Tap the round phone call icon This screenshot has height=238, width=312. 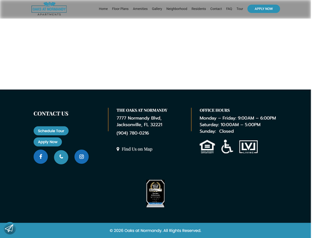pos(61,156)
